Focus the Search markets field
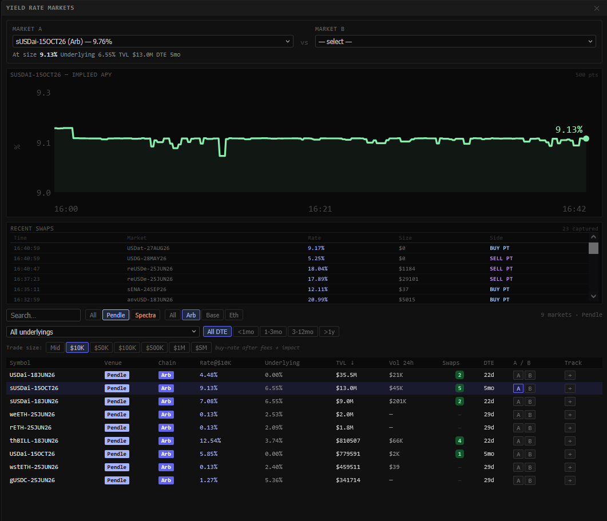 click(43, 315)
